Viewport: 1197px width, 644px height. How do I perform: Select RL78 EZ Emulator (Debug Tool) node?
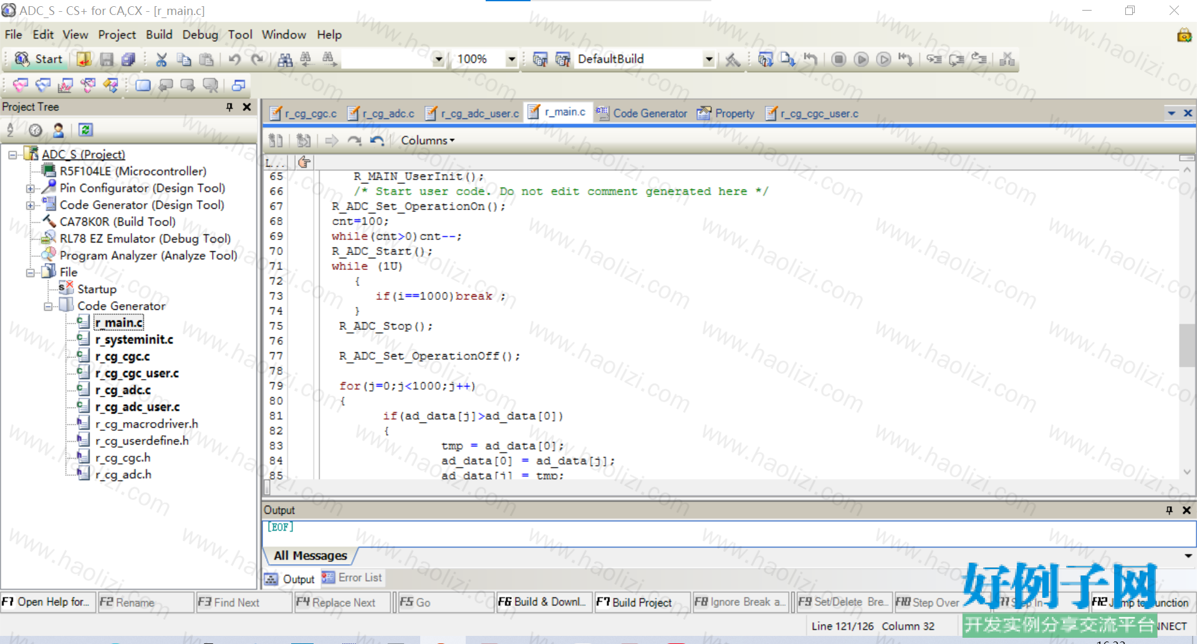coord(145,239)
